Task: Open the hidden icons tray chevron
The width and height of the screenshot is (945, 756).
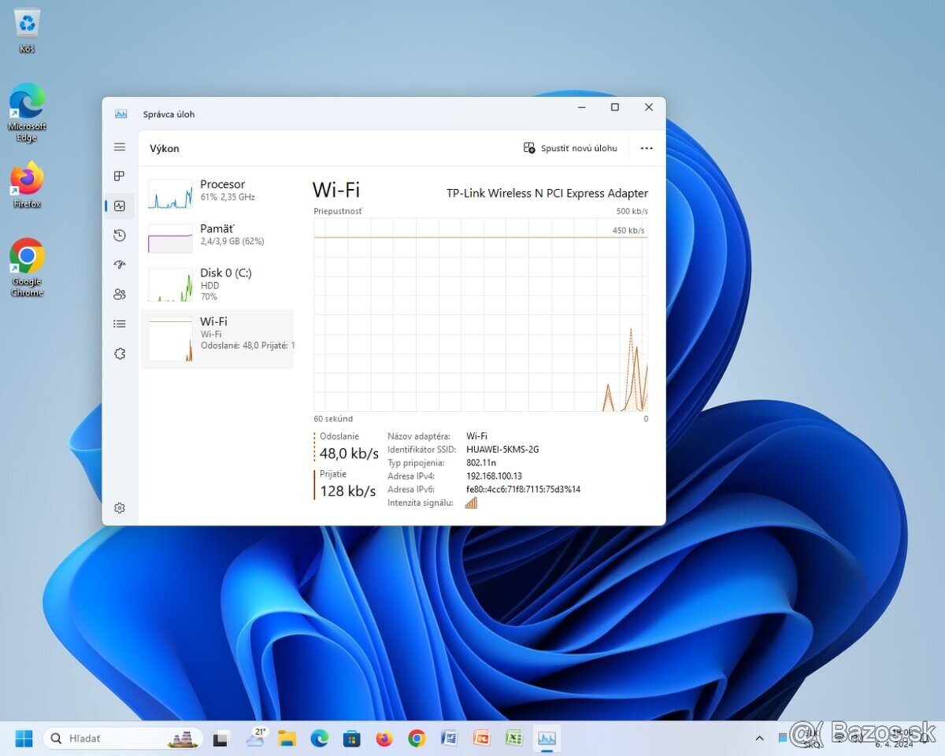Action: pyautogui.click(x=758, y=738)
